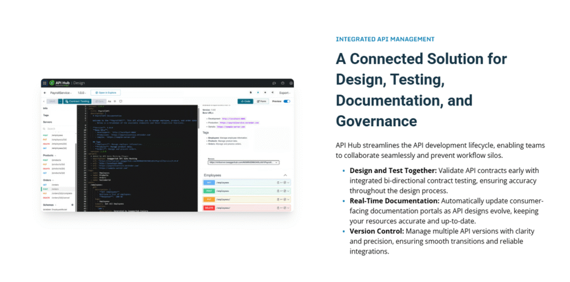Open the Export dropdown menu
The image size is (570, 282).
coord(284,92)
